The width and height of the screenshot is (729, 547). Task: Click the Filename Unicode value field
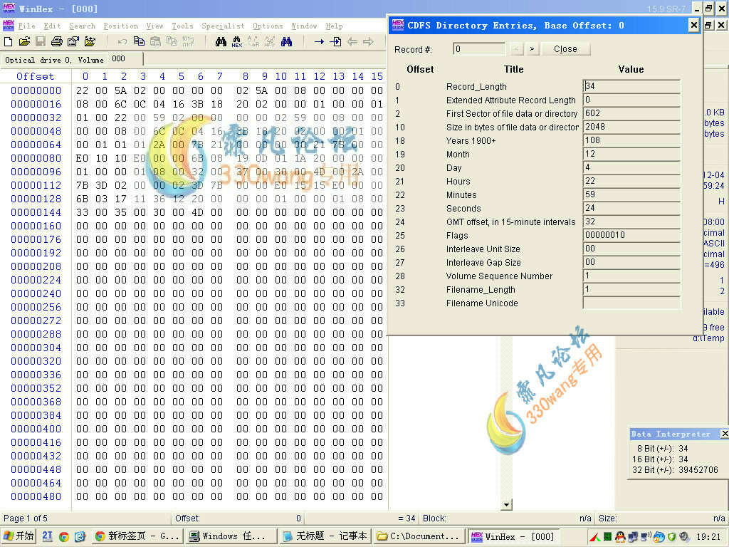pos(631,302)
